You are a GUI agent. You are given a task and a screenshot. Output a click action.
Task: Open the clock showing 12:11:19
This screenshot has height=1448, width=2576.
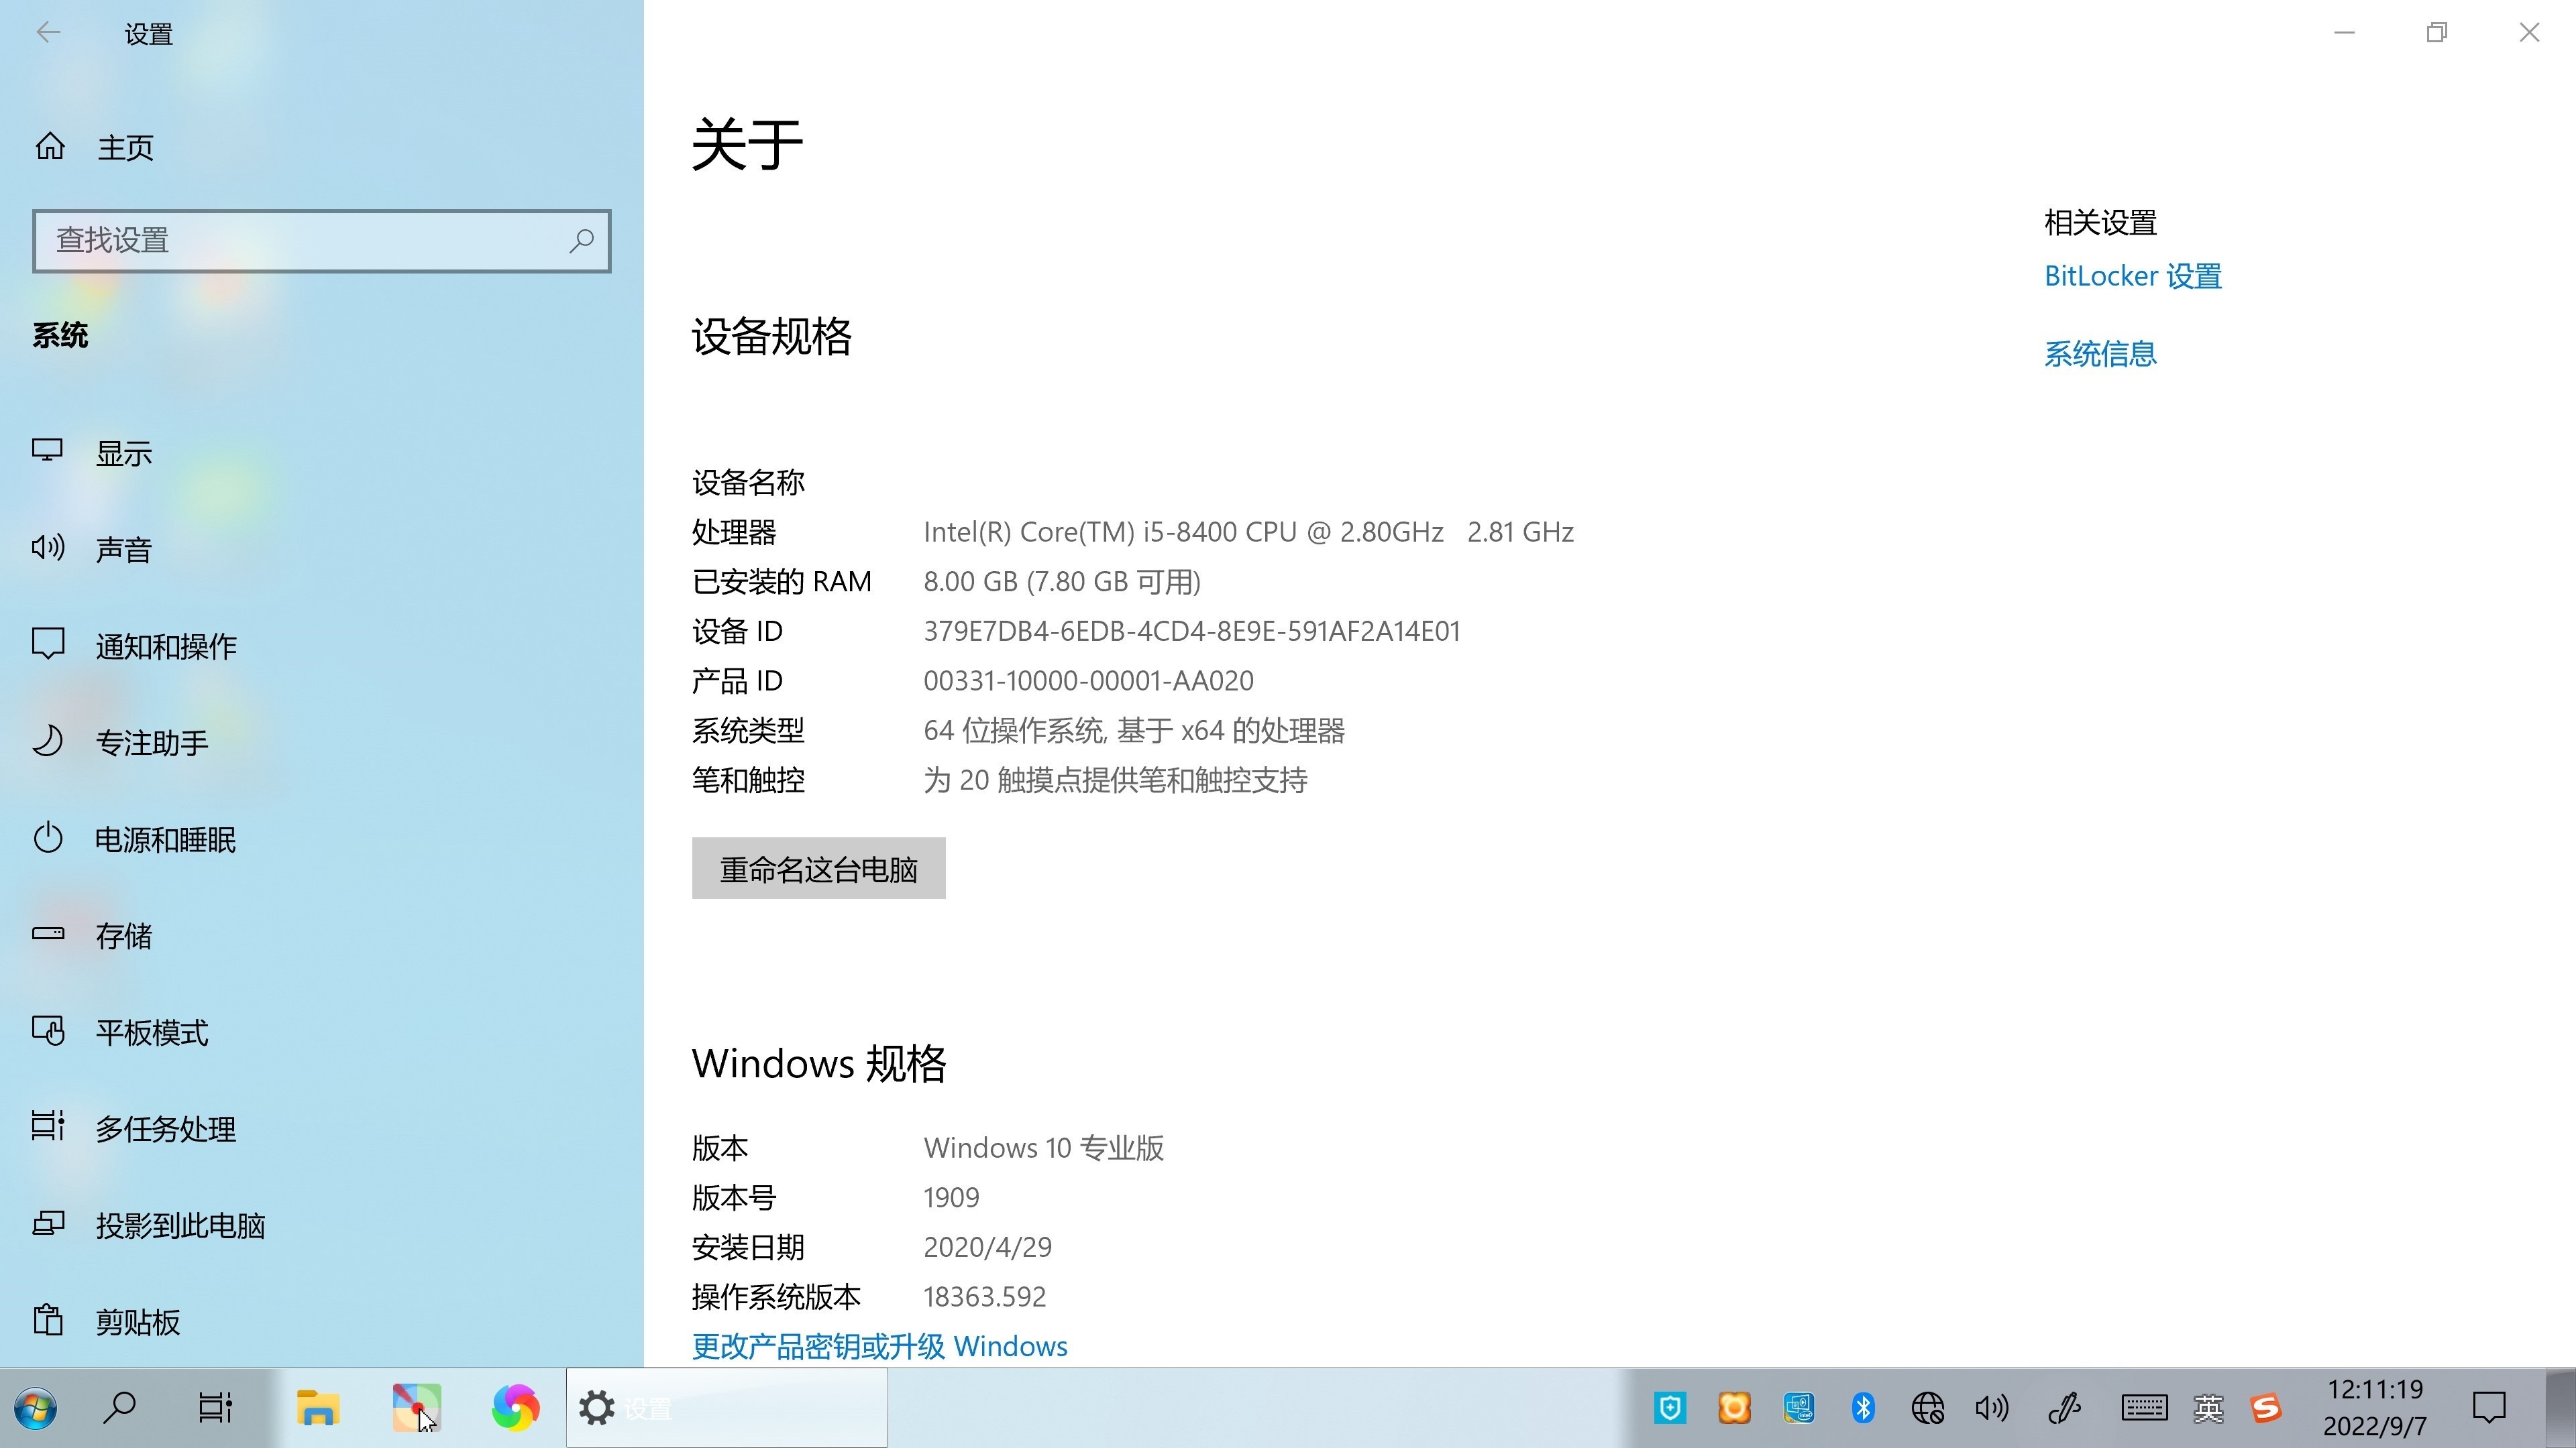[2375, 1408]
